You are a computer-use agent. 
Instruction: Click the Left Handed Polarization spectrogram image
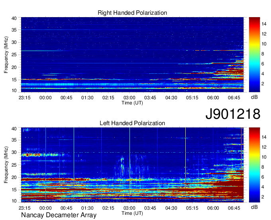coord(132,165)
